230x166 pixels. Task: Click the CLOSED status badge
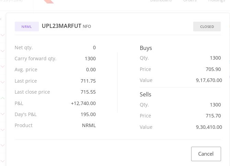click(207, 27)
